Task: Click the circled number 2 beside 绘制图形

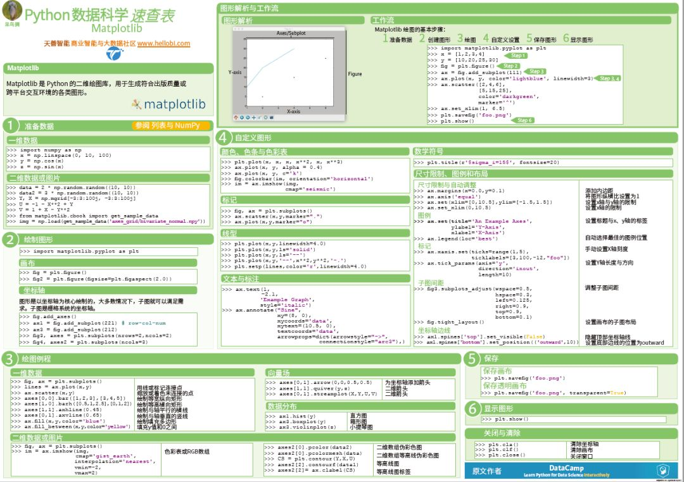Action: (11, 239)
